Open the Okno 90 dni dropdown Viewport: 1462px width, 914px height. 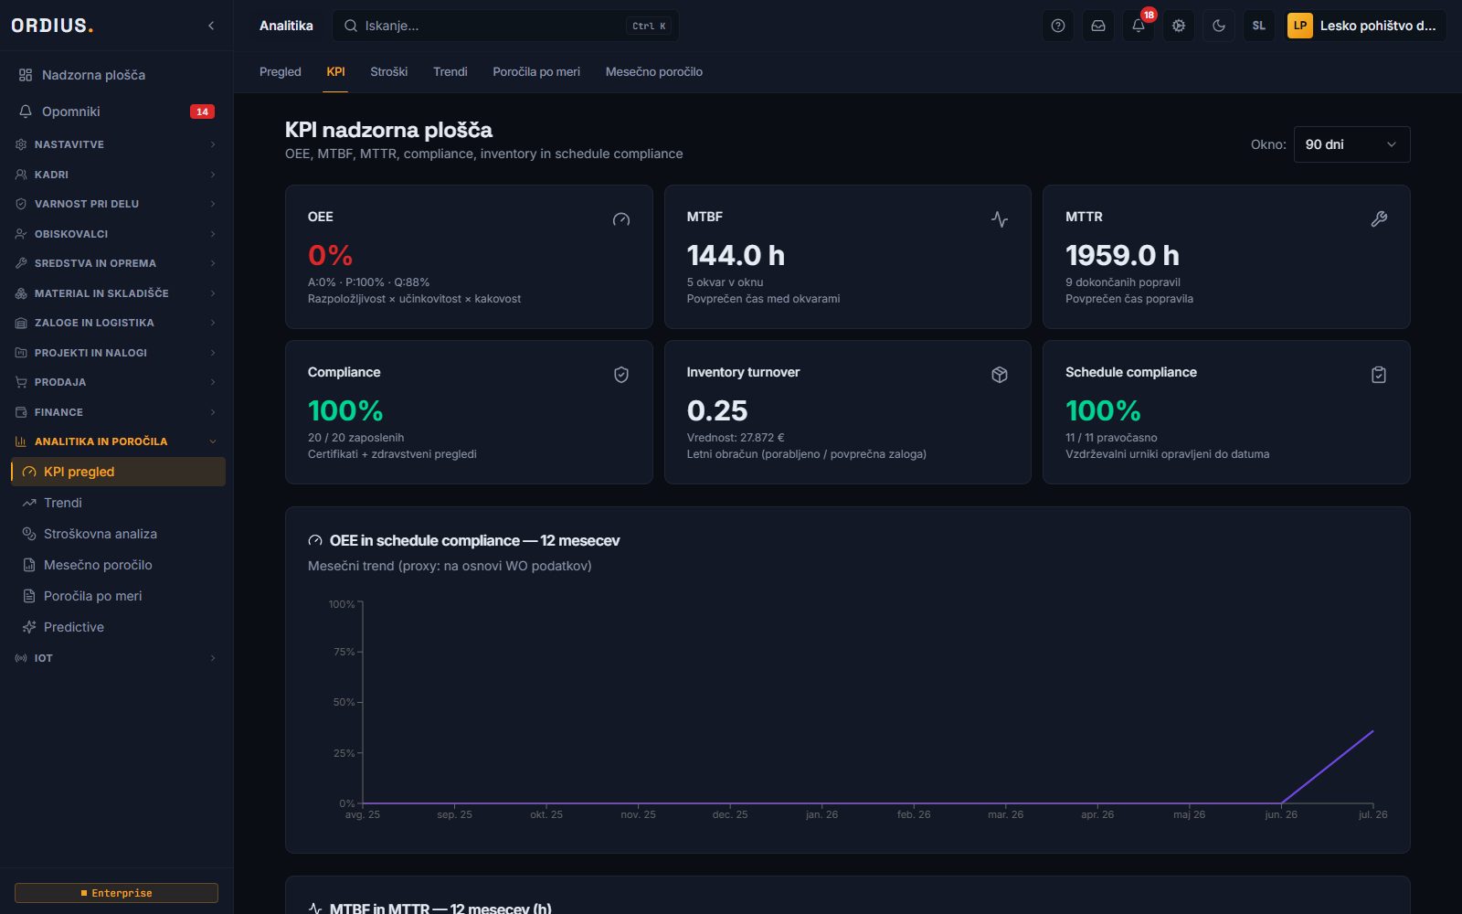[1351, 144]
